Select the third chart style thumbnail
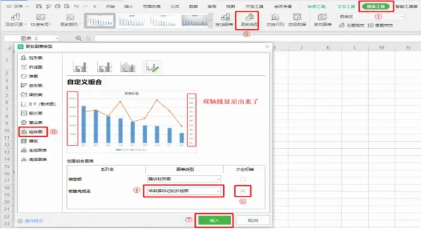 click(x=163, y=20)
